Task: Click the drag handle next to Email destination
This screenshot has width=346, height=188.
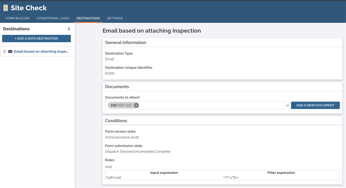Action: point(4,51)
